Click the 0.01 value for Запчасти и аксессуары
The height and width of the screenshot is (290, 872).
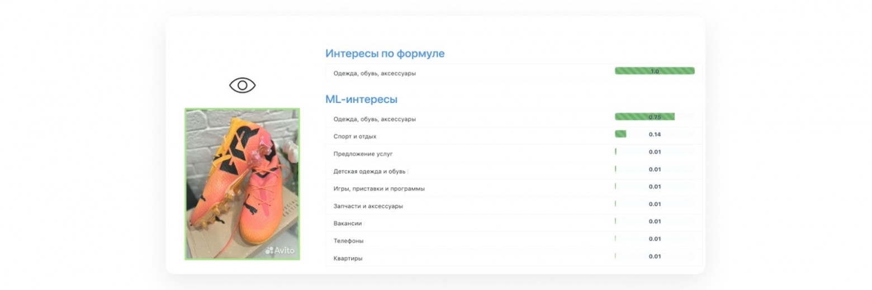655,204
